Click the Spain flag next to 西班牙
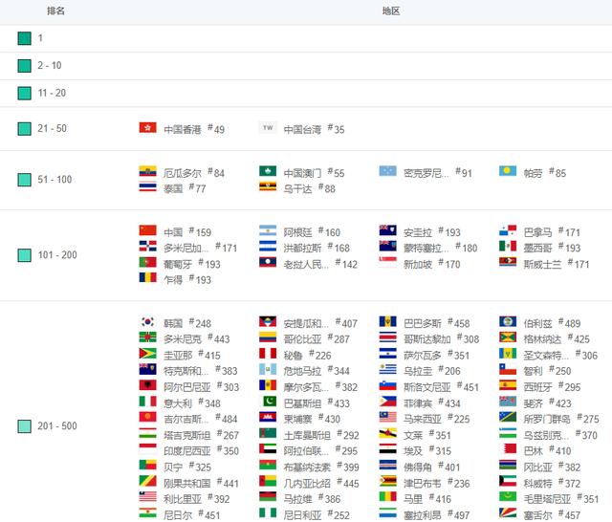 pyautogui.click(x=508, y=385)
